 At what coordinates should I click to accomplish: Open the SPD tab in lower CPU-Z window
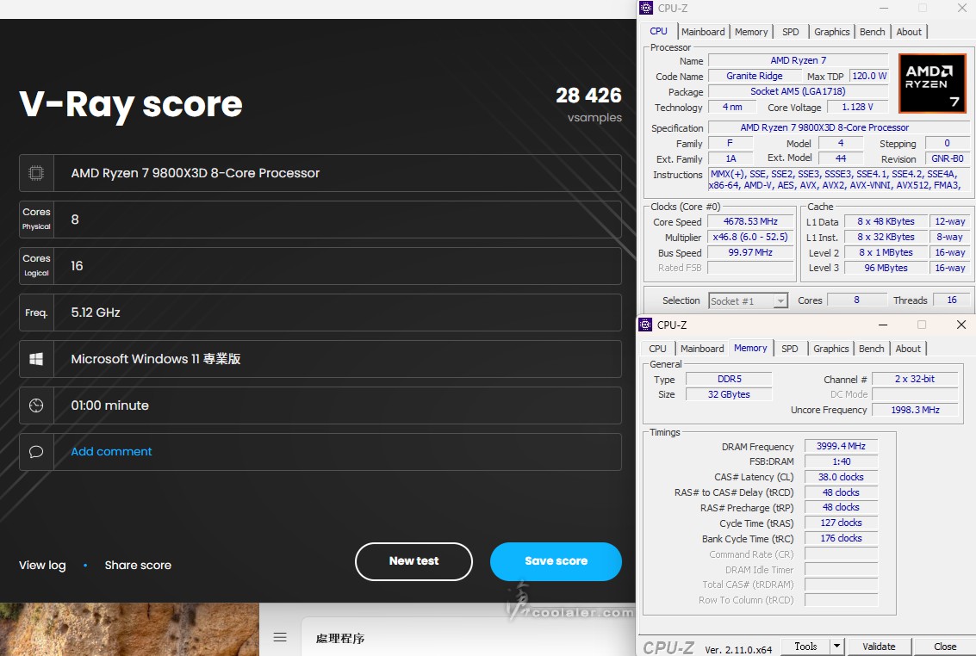(x=789, y=349)
